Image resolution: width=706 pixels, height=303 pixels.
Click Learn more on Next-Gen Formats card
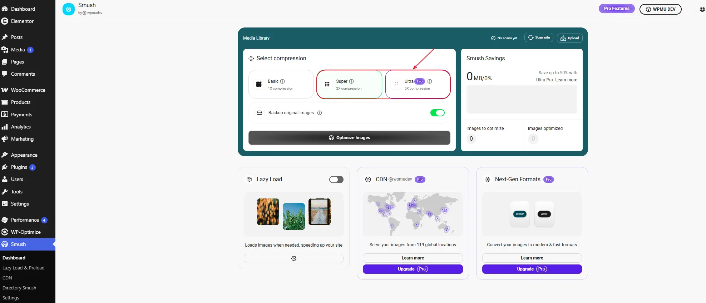(532, 258)
